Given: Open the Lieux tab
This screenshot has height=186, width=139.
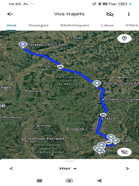Looking at the screenshot, I should [x=107, y=25].
